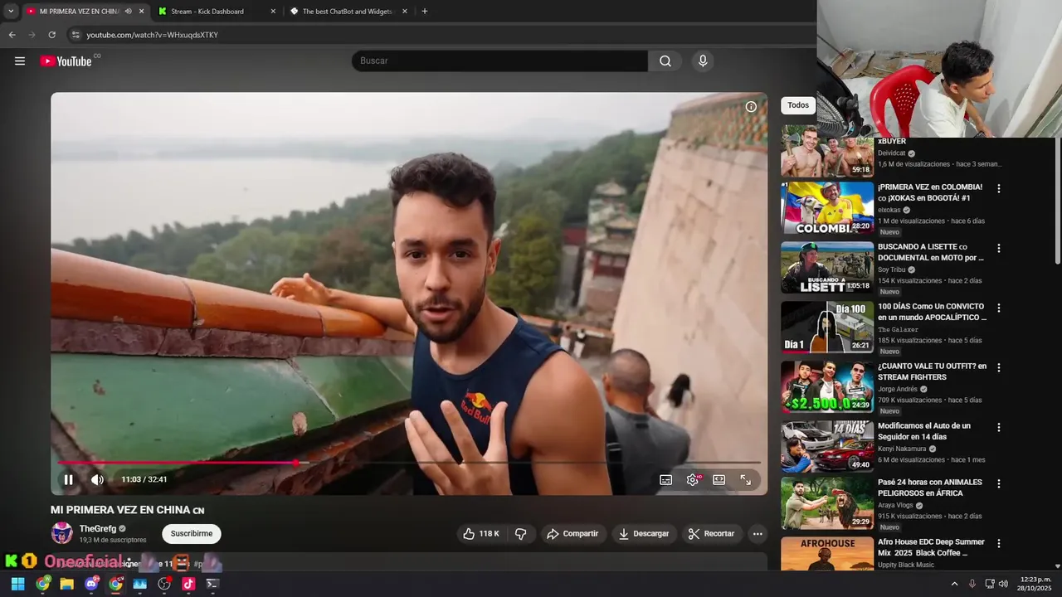Open a new browser tab
This screenshot has height=597, width=1062.
(x=425, y=12)
